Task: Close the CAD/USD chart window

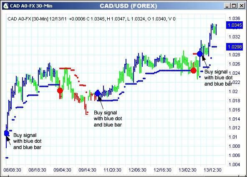Action: [241, 6]
